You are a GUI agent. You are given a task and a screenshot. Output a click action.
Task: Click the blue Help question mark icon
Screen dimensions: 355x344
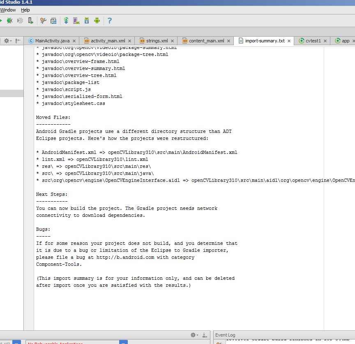110,21
